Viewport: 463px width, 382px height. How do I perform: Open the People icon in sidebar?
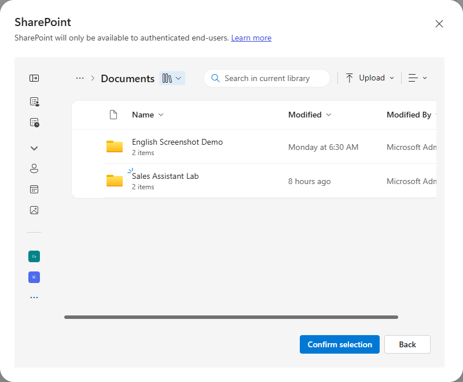click(x=34, y=168)
